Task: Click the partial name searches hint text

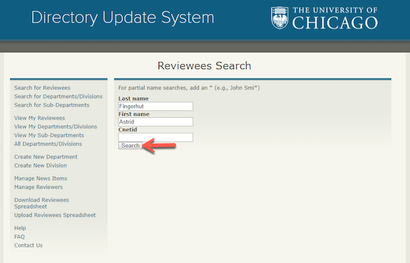Action: click(189, 88)
